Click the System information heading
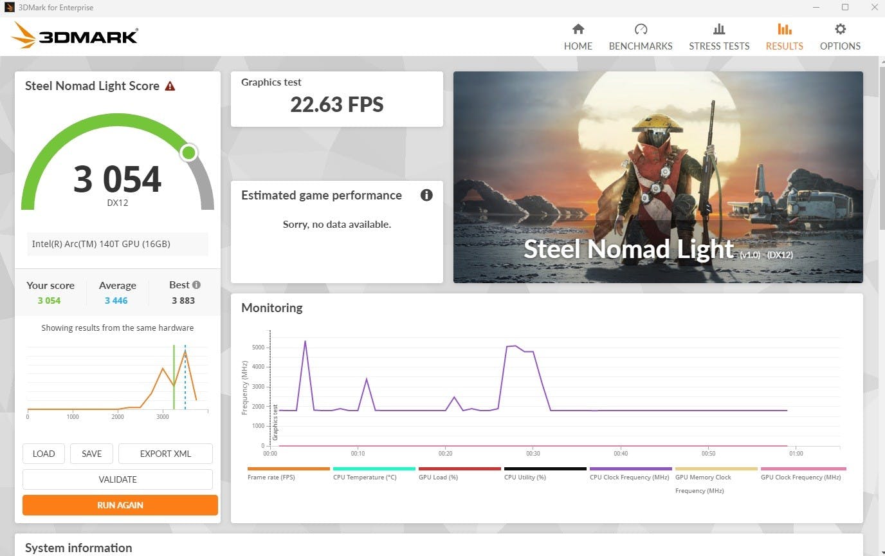Screen dimensions: 885x556 78,548
